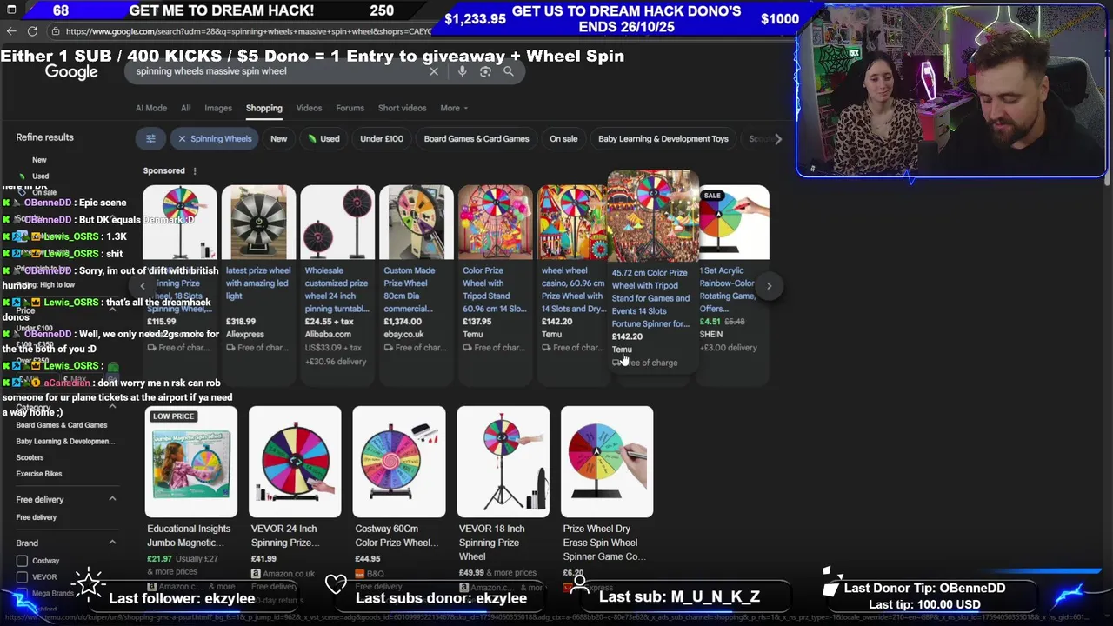1113x626 pixels.
Task: Clear the search box with the X icon
Action: pyautogui.click(x=434, y=71)
